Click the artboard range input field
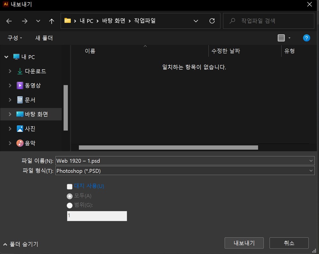 [97, 216]
